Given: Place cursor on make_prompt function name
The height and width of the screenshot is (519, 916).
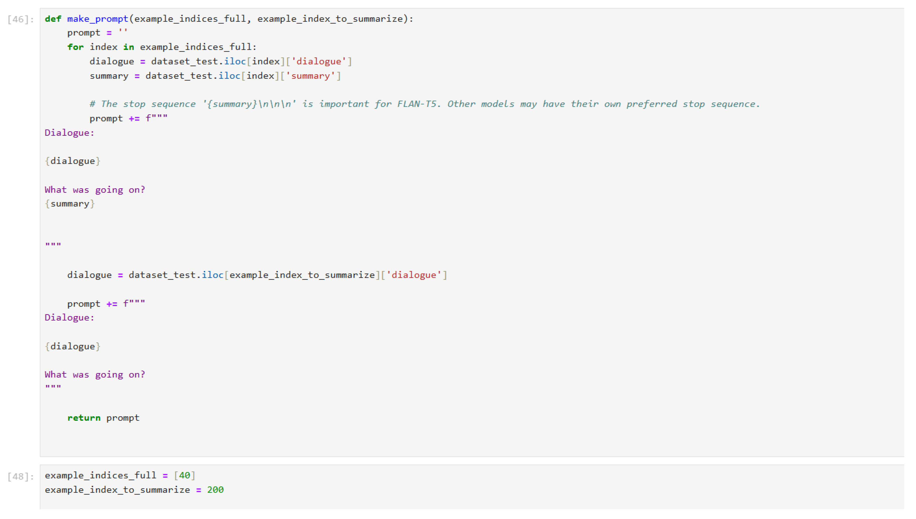Looking at the screenshot, I should 97,19.
